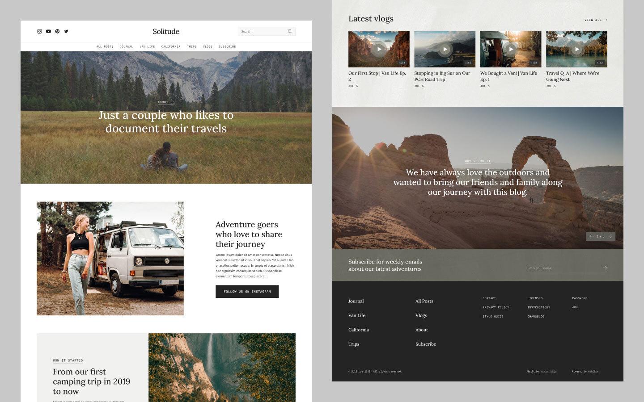The image size is (644, 402).
Task: Open the VIEW ALL vlogs link
Action: click(595, 20)
